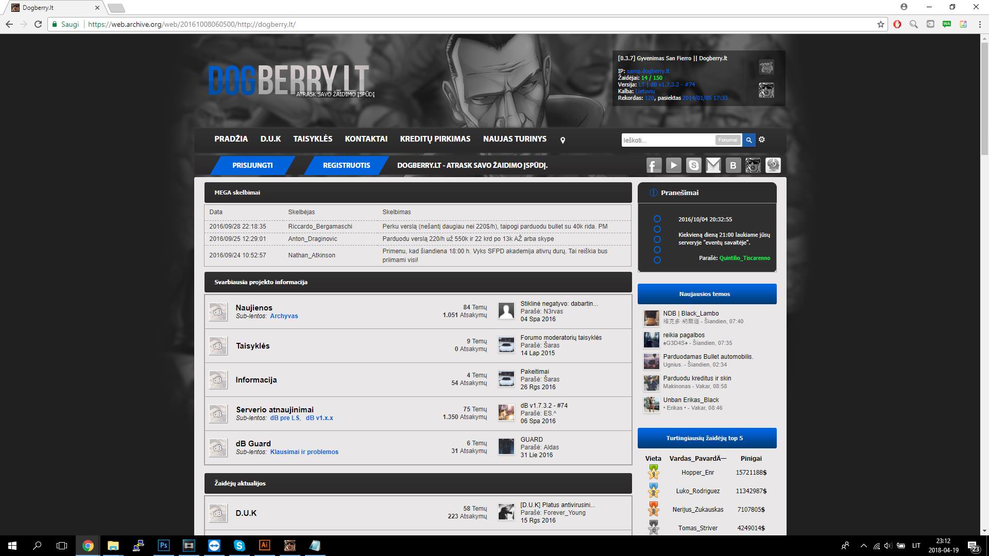This screenshot has width=989, height=556.
Task: Open Windows Start menu
Action: (x=12, y=545)
